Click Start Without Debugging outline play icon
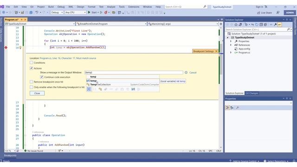The image size is (297, 167). pos(101,13)
